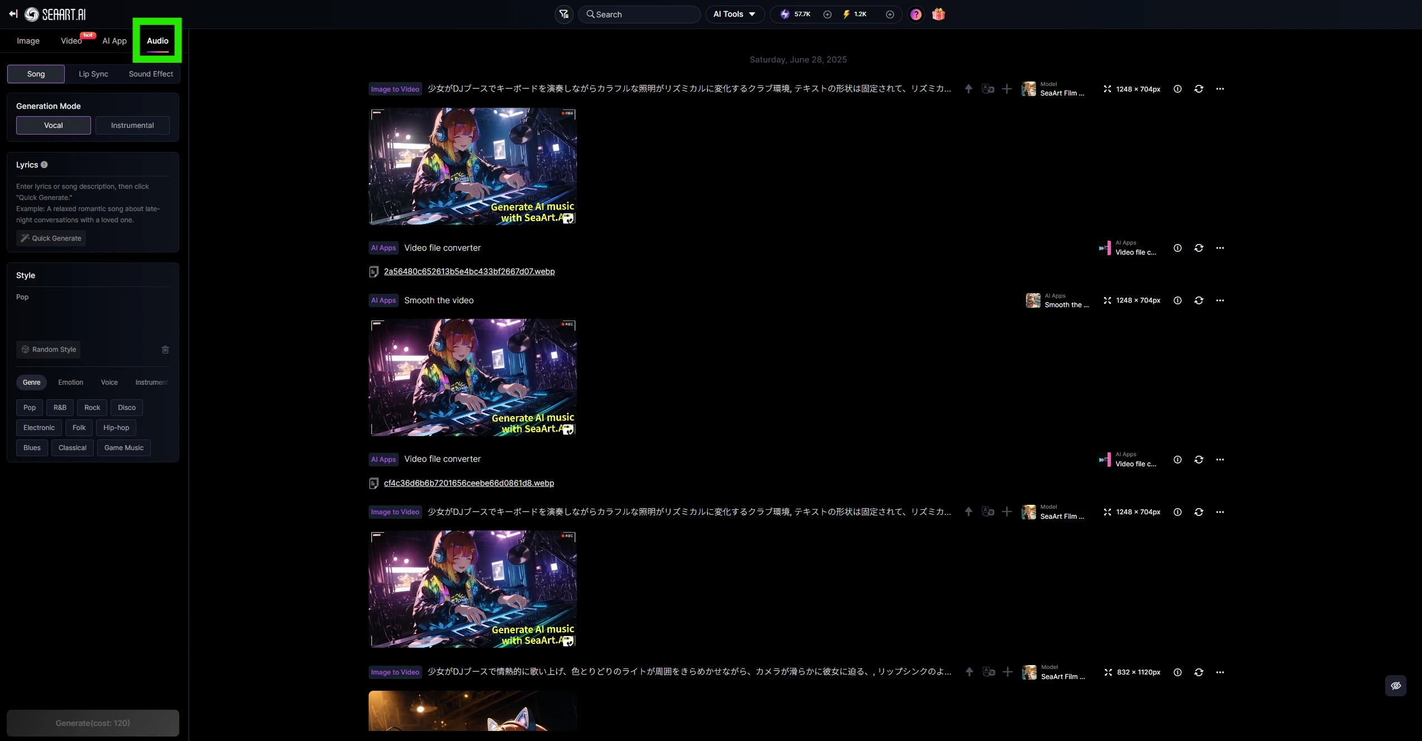
Task: Regenerate the Smooth the video result
Action: [x=1199, y=300]
